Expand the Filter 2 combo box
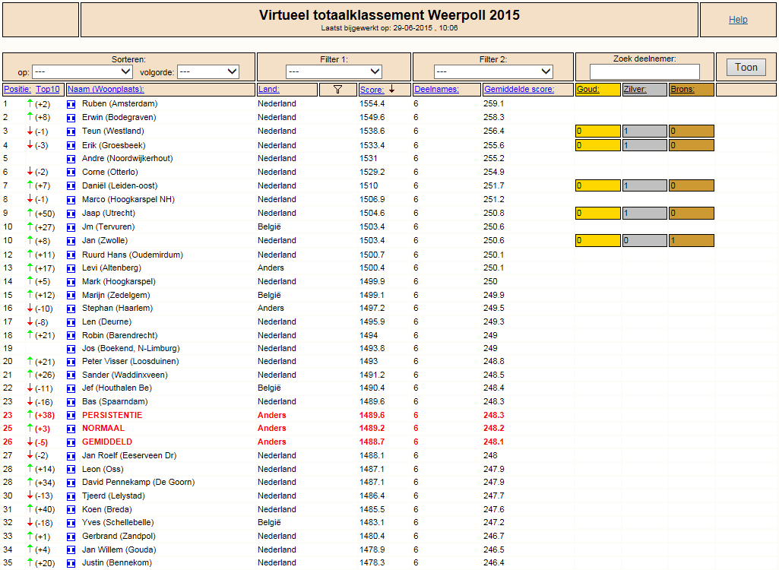Screen dimensions: 779x570 [493, 71]
